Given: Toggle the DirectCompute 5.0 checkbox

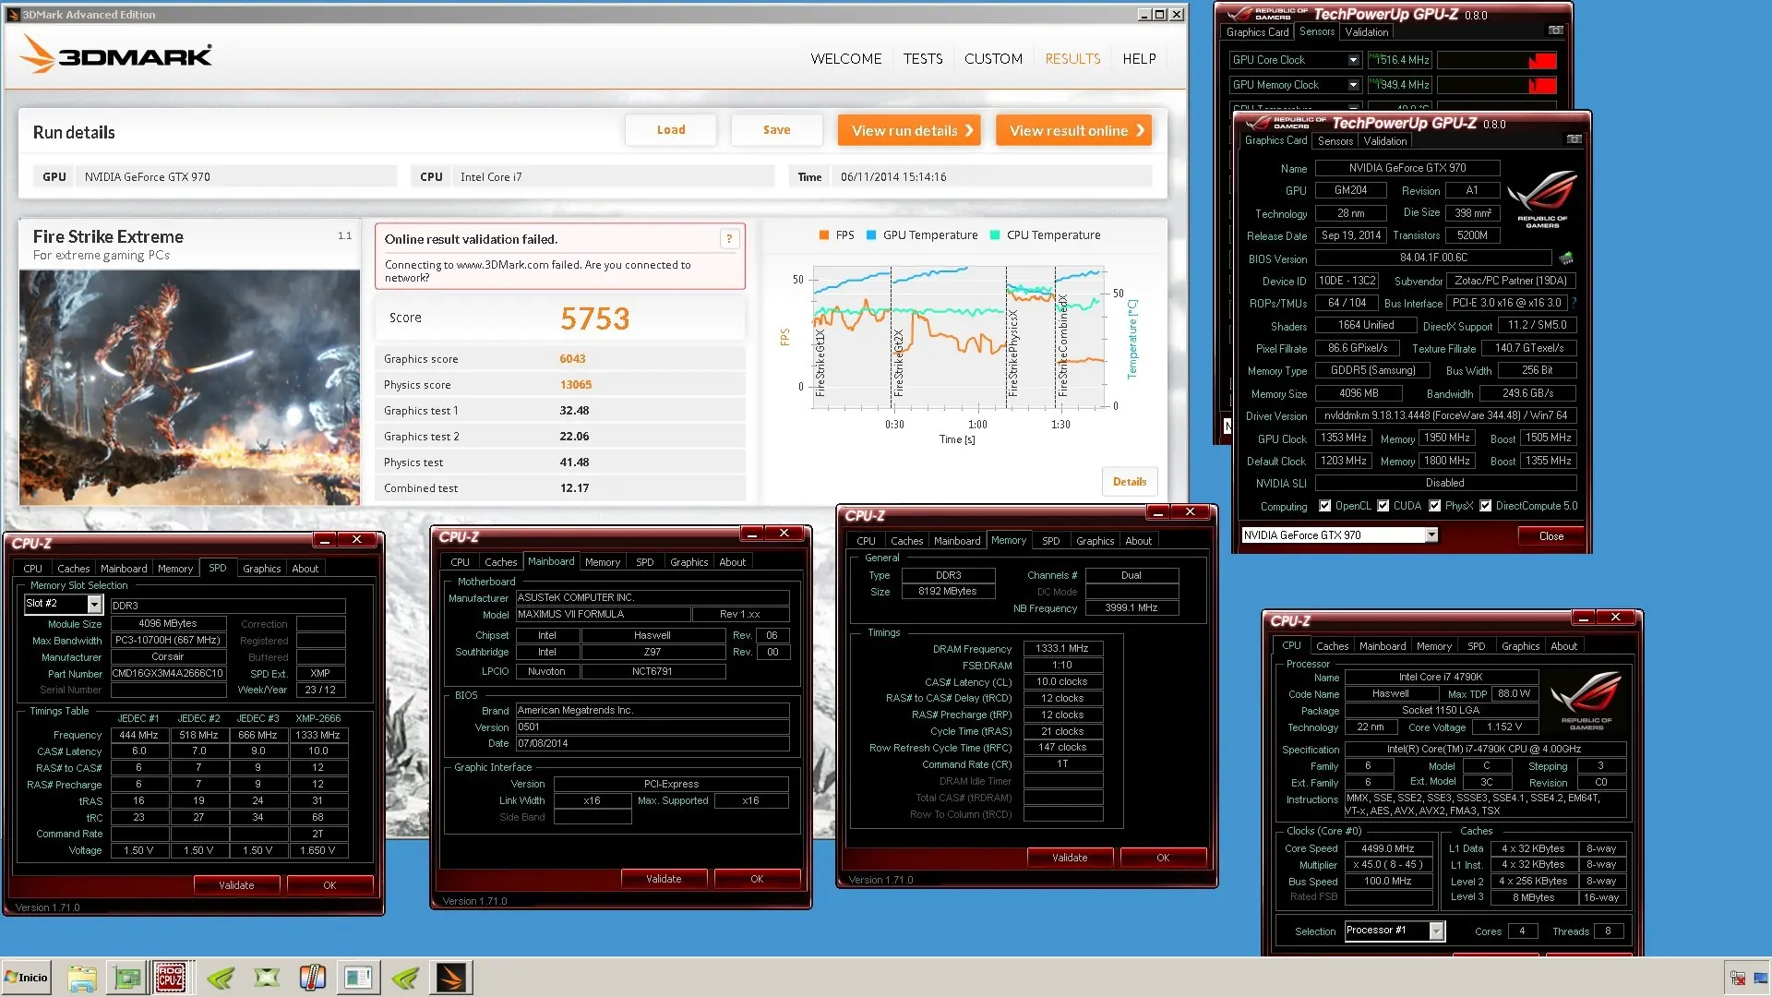Looking at the screenshot, I should [x=1486, y=506].
